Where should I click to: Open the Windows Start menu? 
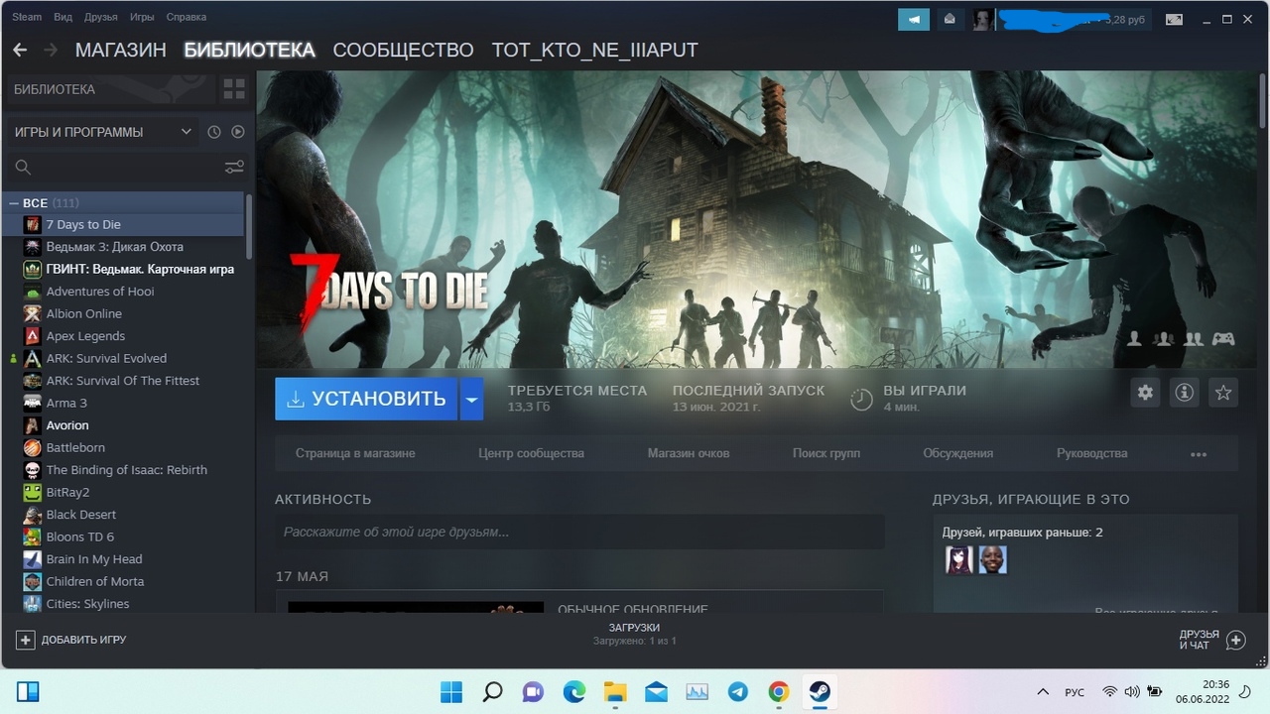pyautogui.click(x=451, y=691)
